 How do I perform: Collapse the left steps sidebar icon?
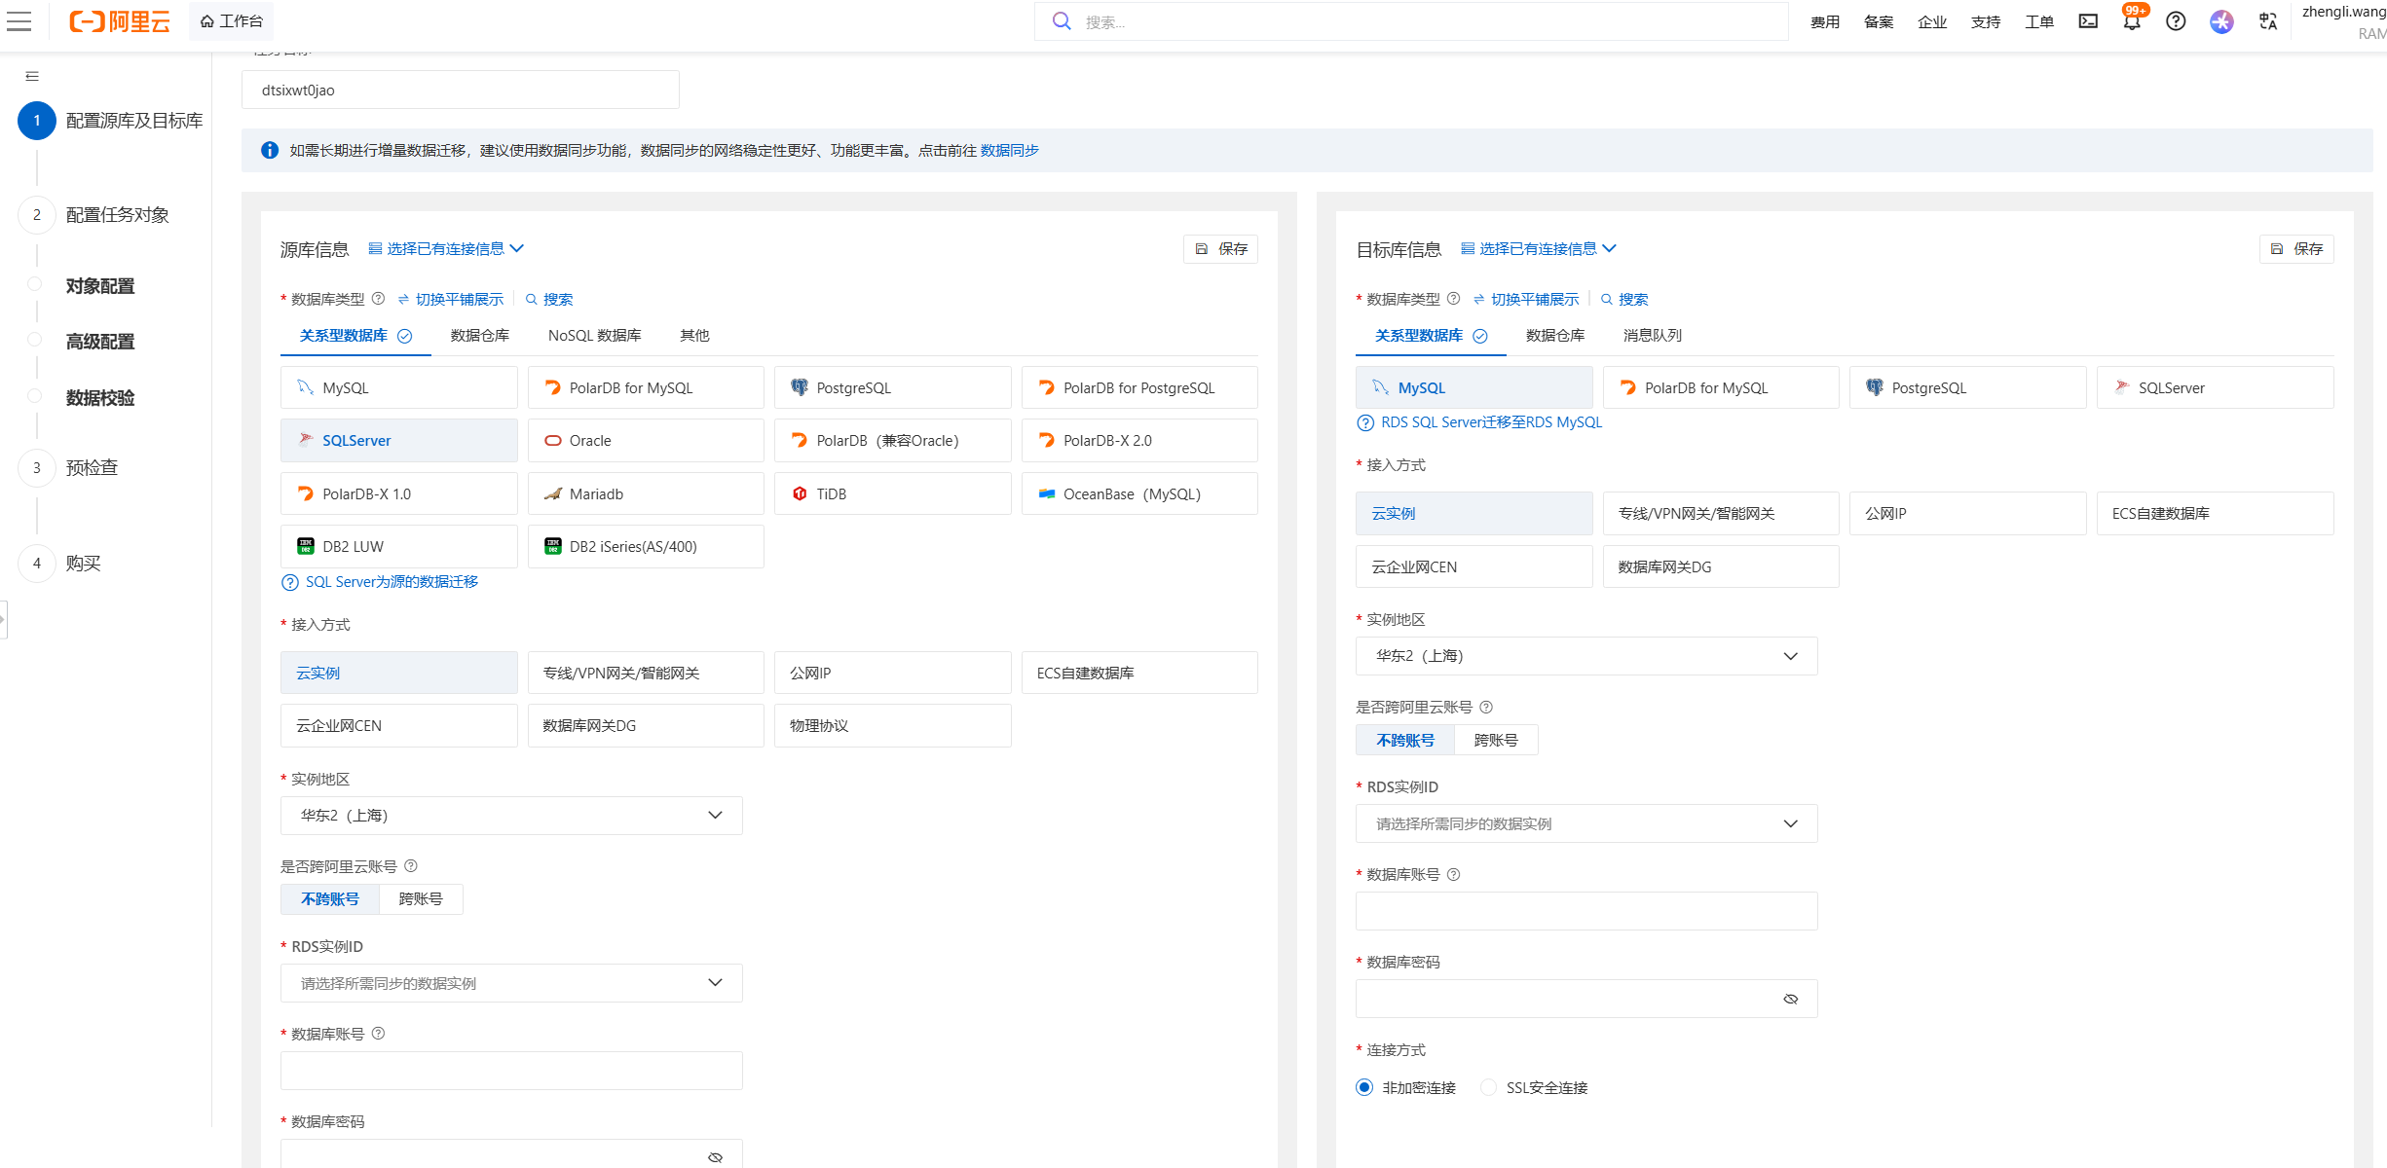tap(32, 76)
